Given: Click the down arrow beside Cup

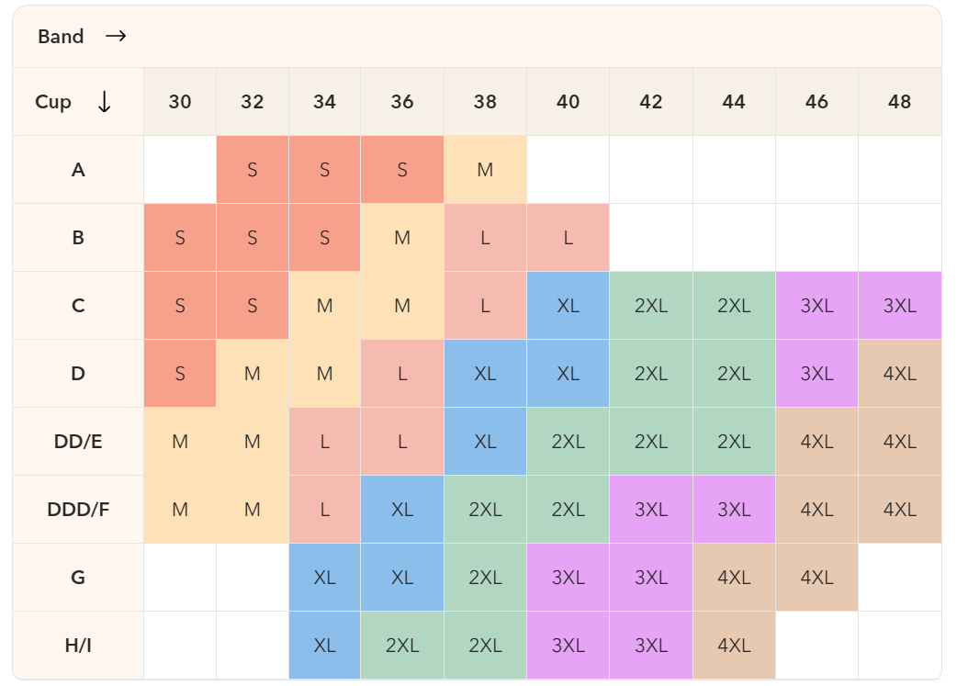Looking at the screenshot, I should coord(104,102).
